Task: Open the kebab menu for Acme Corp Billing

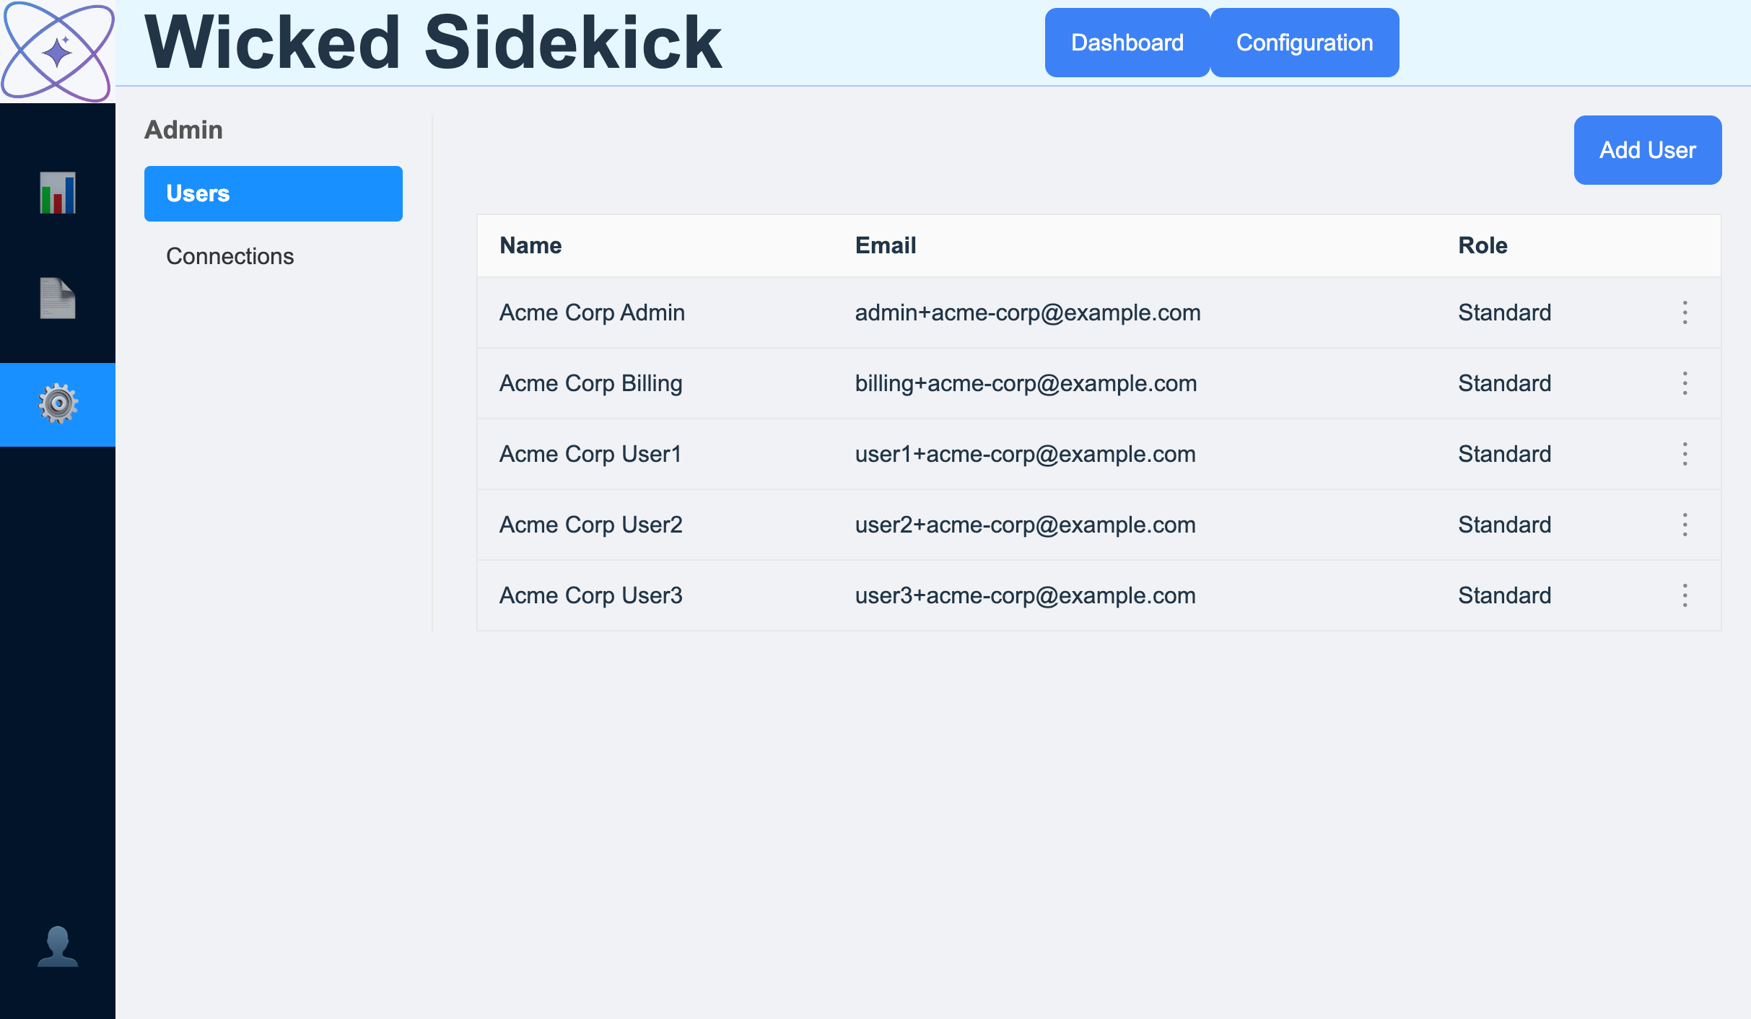Action: pyautogui.click(x=1685, y=383)
